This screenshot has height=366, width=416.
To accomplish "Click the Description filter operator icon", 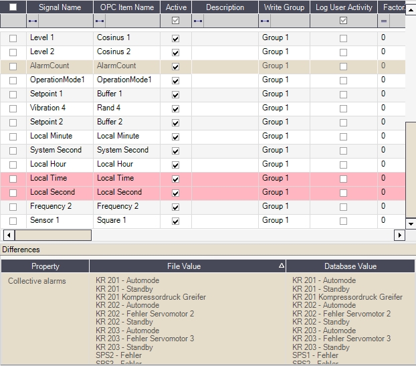I will (x=198, y=21).
